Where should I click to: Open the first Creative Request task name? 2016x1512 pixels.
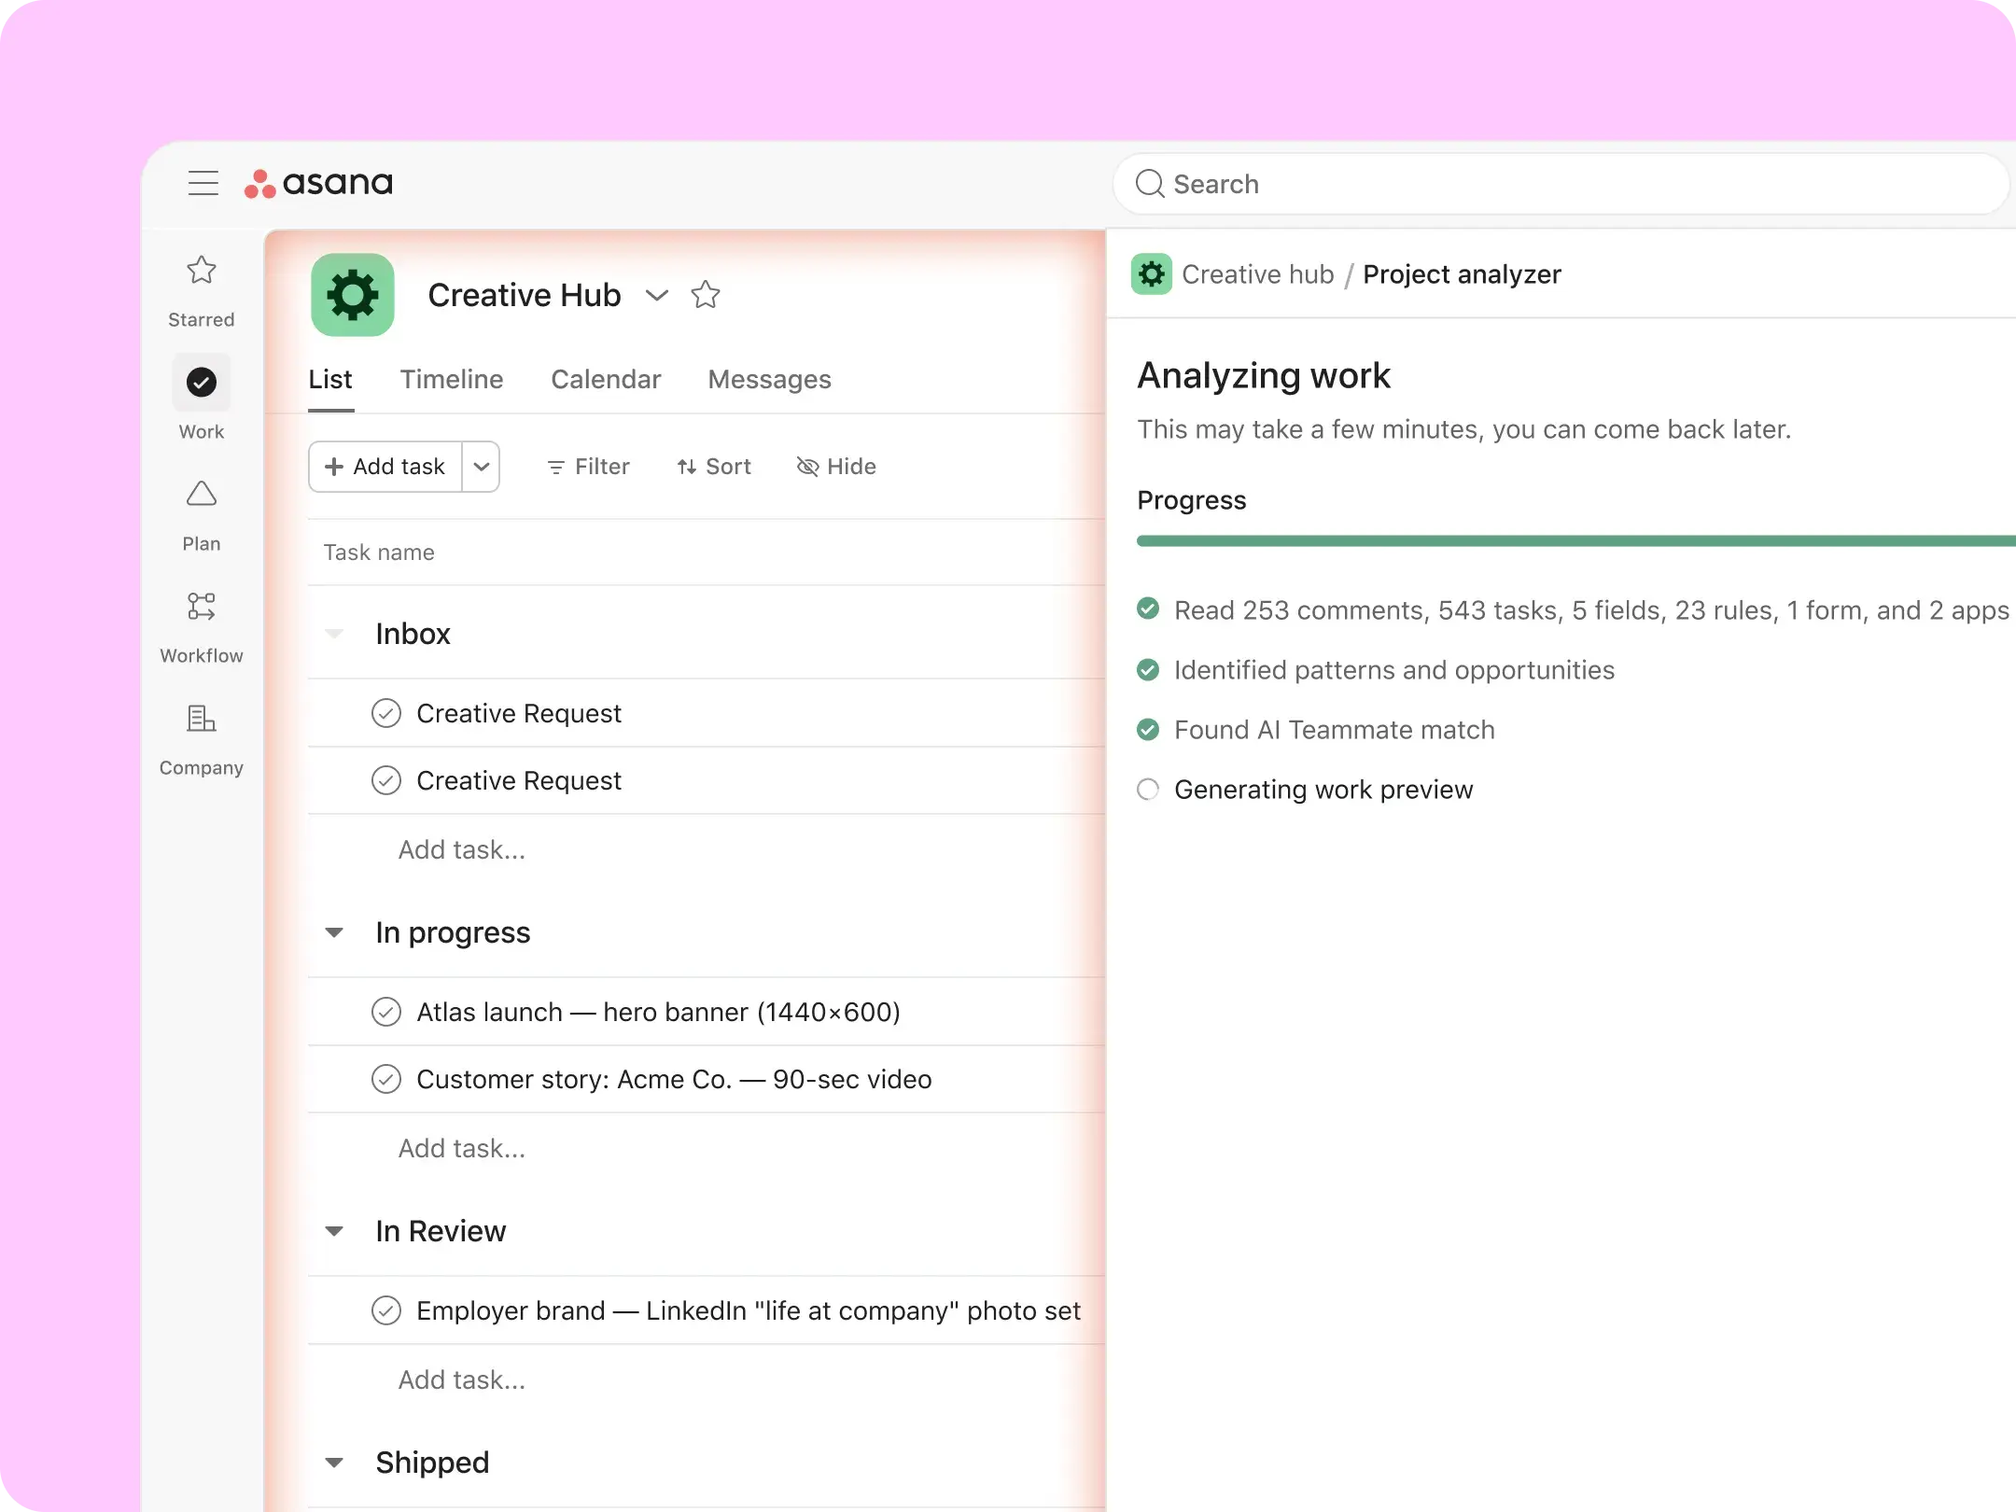click(518, 713)
